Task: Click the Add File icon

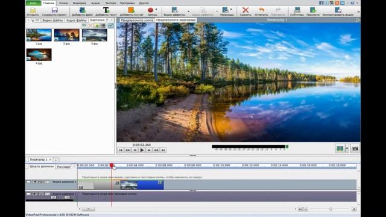Action: [x=82, y=10]
